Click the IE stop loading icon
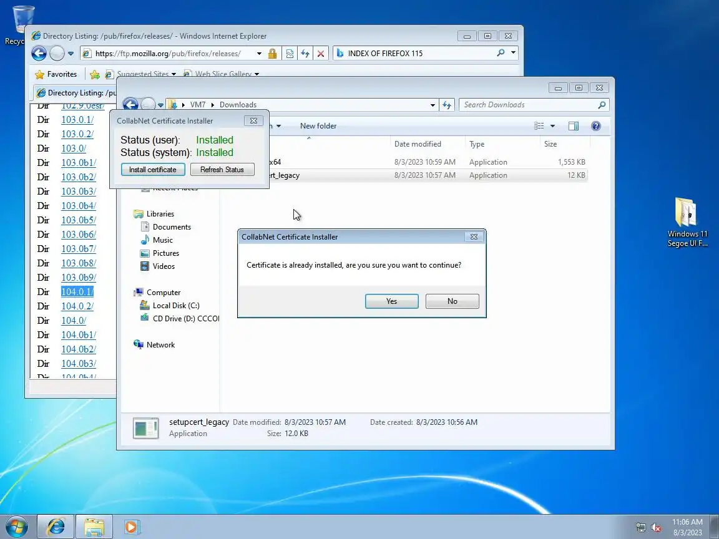Viewport: 719px width, 539px height. (321, 54)
